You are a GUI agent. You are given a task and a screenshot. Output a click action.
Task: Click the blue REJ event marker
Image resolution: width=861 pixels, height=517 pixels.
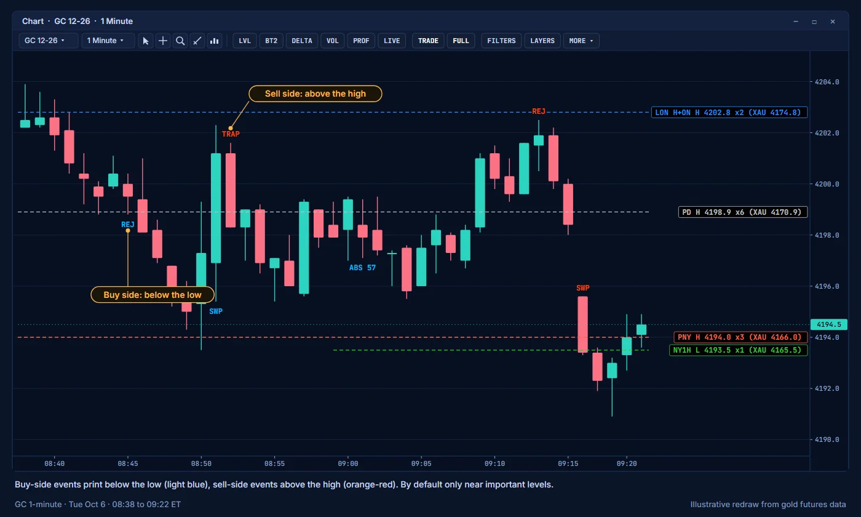click(127, 225)
